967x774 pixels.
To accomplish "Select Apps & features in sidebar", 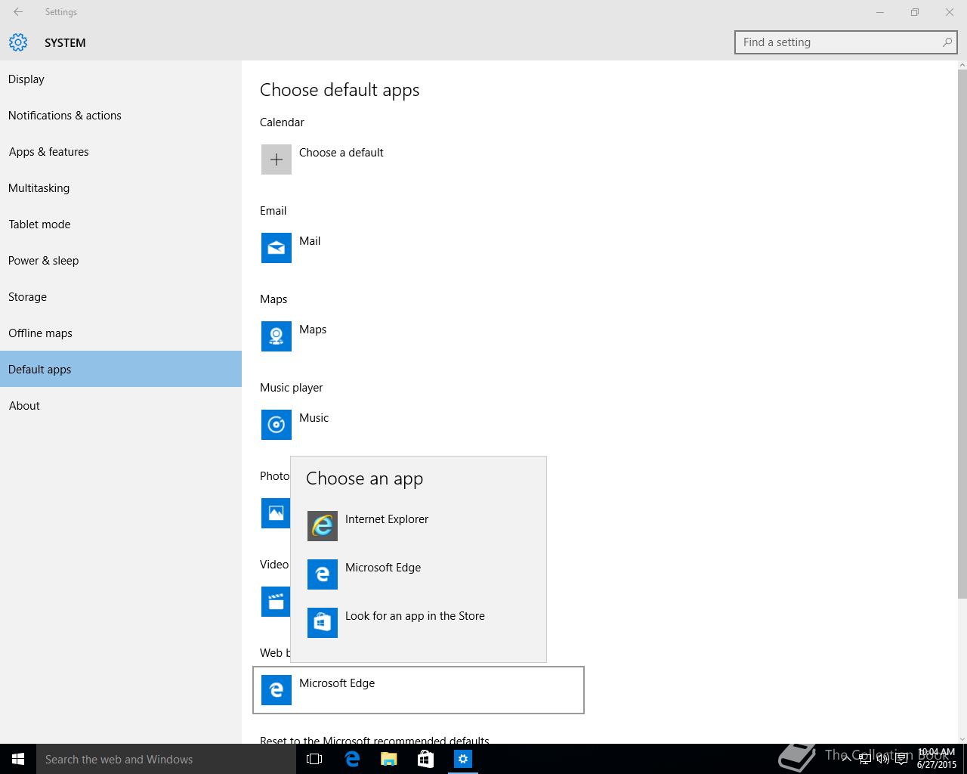I will 121,151.
